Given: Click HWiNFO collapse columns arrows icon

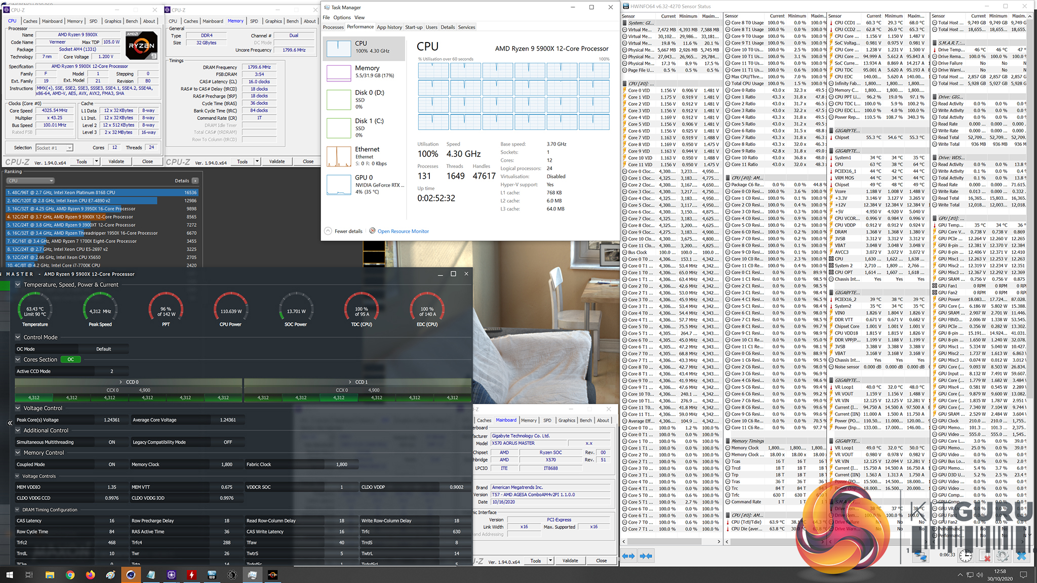Looking at the screenshot, I should (x=646, y=556).
